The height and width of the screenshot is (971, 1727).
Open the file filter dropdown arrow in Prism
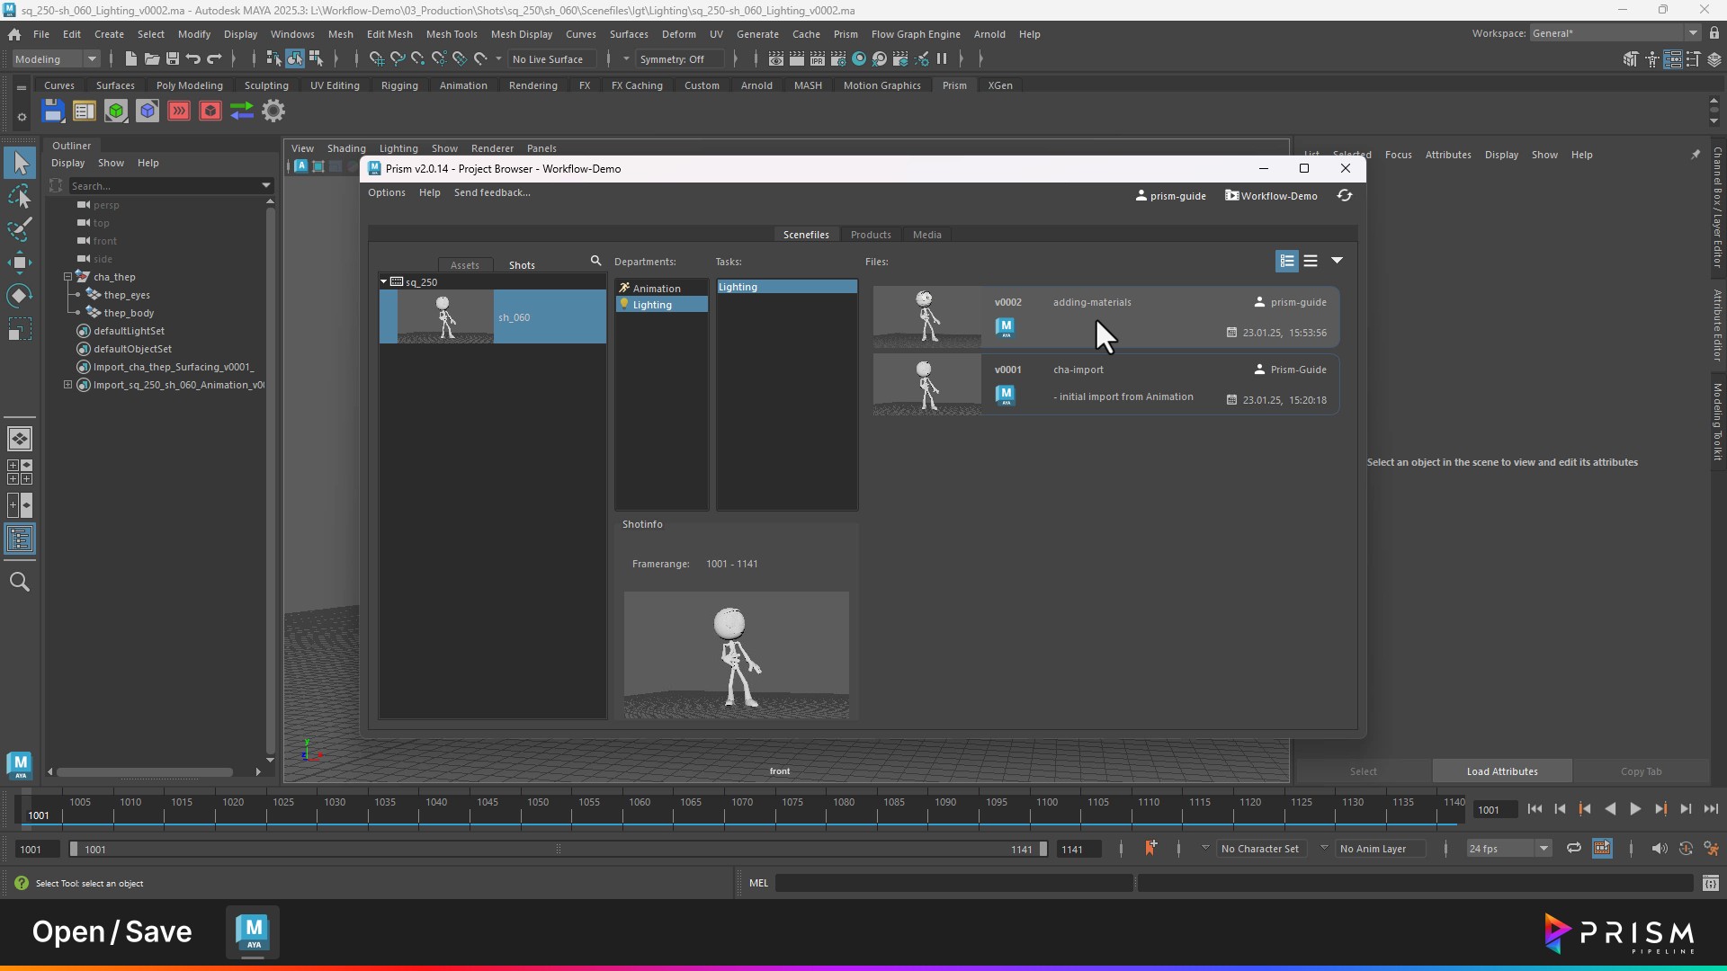[1338, 261]
